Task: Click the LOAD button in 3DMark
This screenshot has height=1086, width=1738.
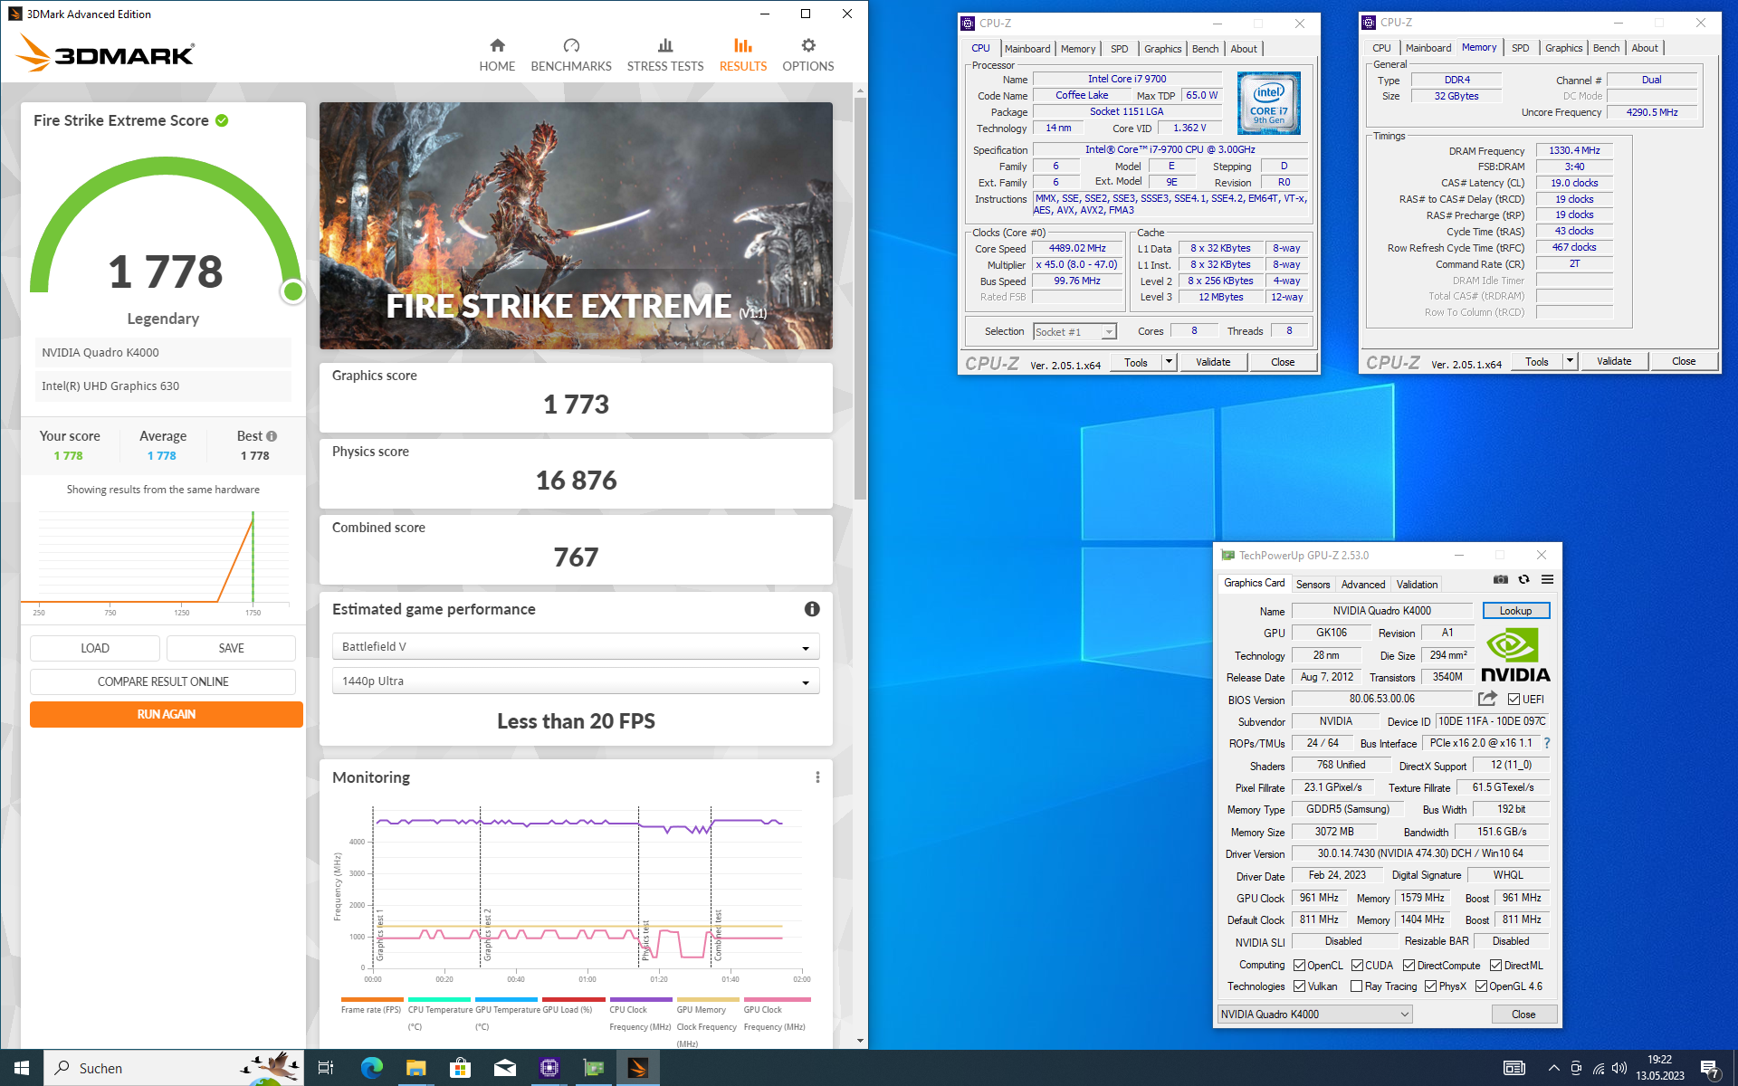Action: pyautogui.click(x=94, y=648)
